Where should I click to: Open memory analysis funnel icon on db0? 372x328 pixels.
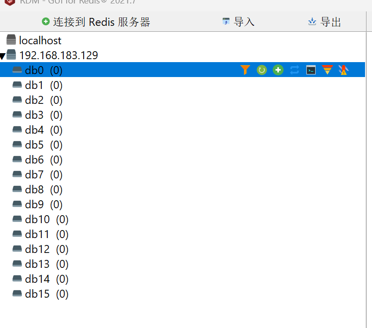click(x=327, y=70)
